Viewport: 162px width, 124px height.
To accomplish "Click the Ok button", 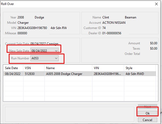I will pos(147,113).
